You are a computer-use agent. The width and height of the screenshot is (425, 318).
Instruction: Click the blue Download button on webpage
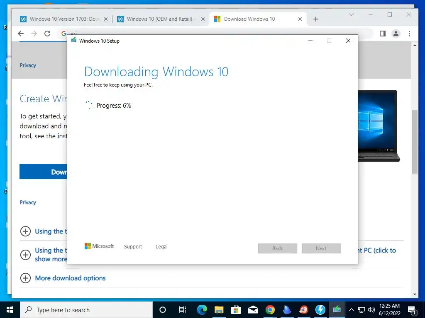[43, 172]
